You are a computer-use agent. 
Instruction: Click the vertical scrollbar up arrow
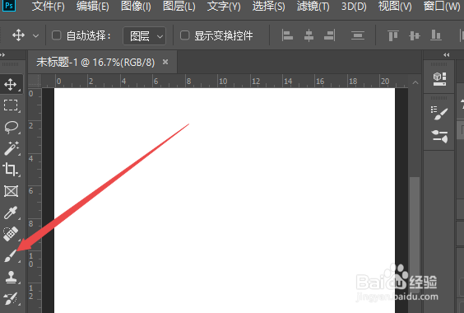click(415, 82)
